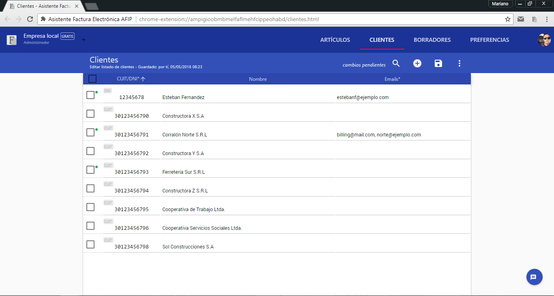The image size is (554, 296).
Task: Switch to the Borradores tab
Action: 432,40
